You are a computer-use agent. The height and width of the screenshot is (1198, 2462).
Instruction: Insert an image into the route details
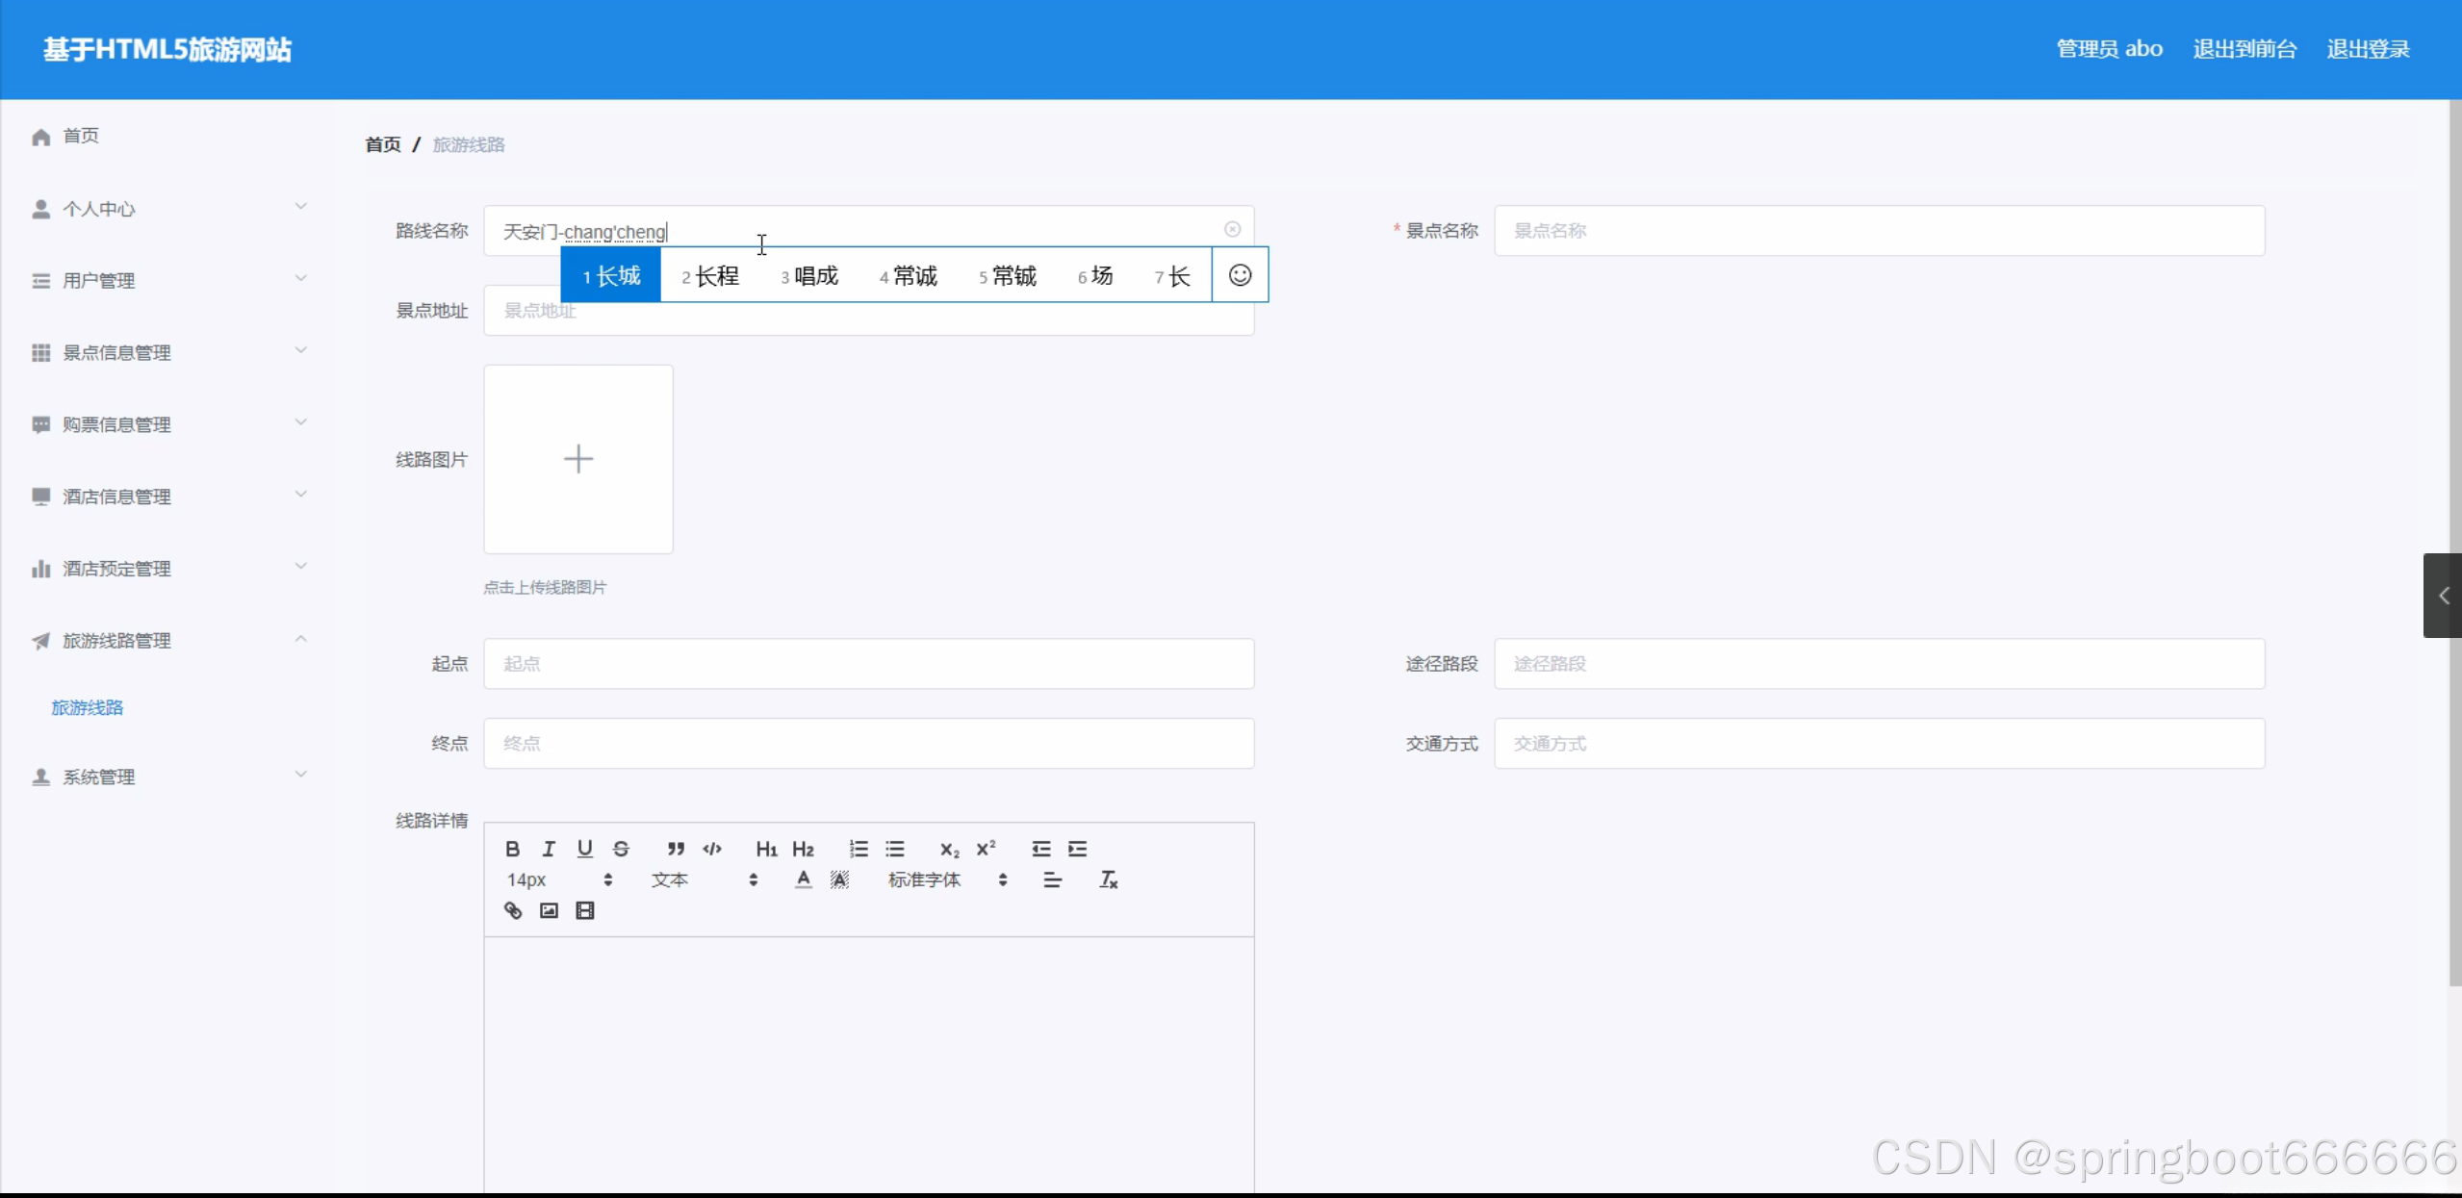point(548,910)
